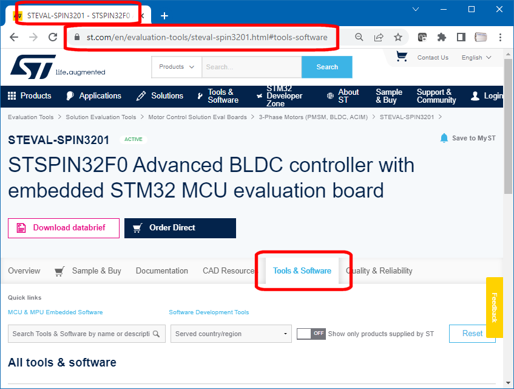This screenshot has height=389, width=514.
Task: Open the yellow Feedback tab
Action: [x=495, y=308]
